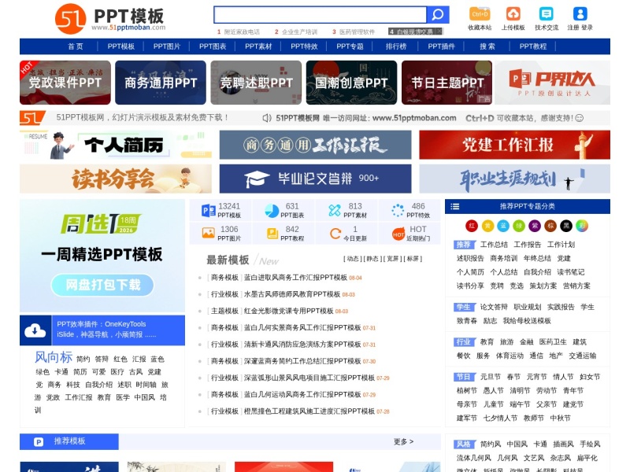
Task: Open the PPT特效 navigation menu item
Action: point(304,46)
